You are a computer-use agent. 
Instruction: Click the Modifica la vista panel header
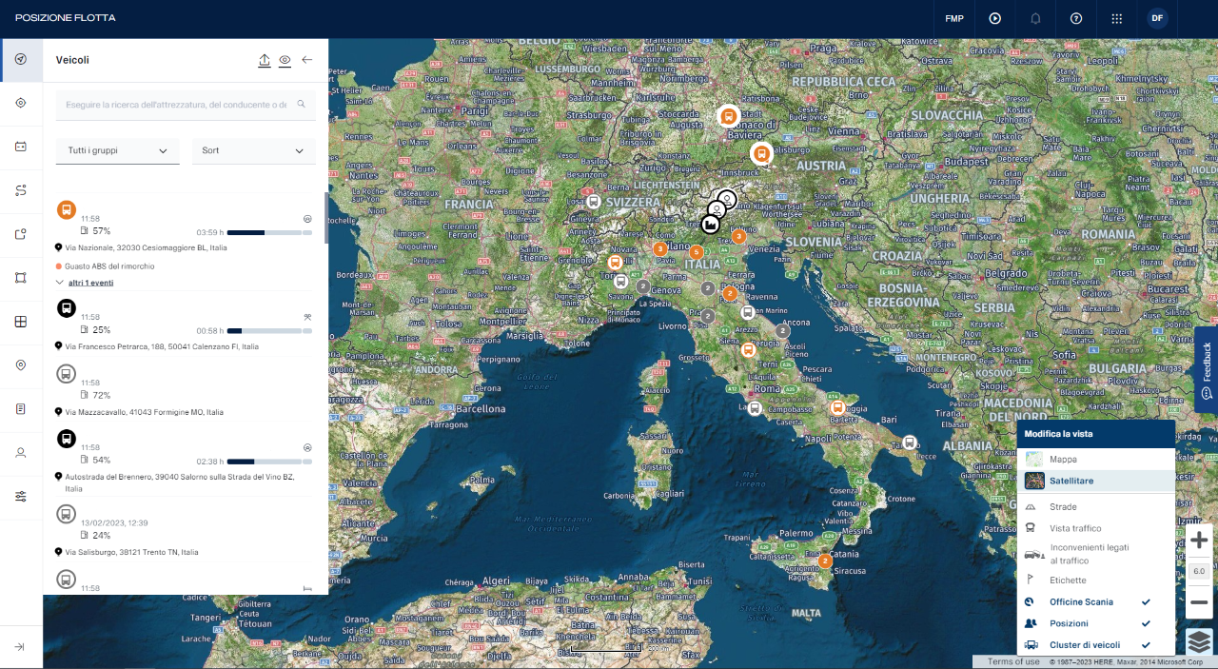pyautogui.click(x=1096, y=434)
